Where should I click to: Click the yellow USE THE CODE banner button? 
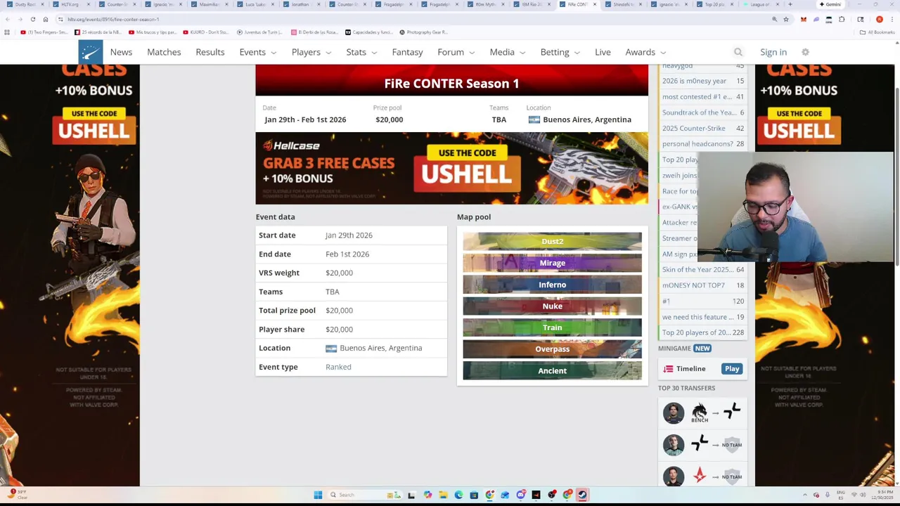(x=467, y=153)
